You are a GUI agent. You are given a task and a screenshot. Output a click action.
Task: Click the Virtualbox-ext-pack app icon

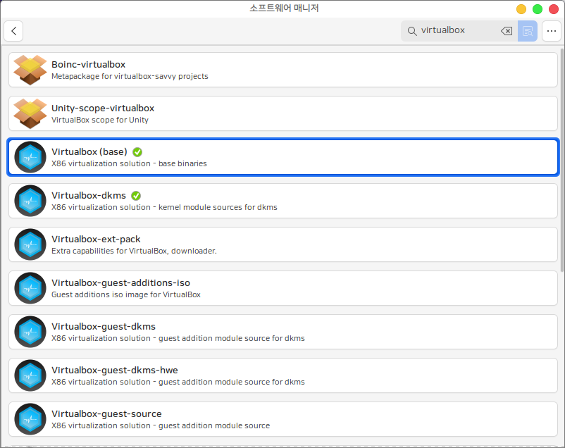click(x=30, y=244)
